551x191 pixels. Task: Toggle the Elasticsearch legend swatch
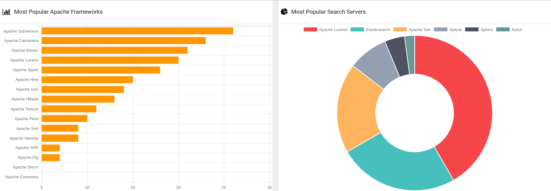(x=357, y=30)
